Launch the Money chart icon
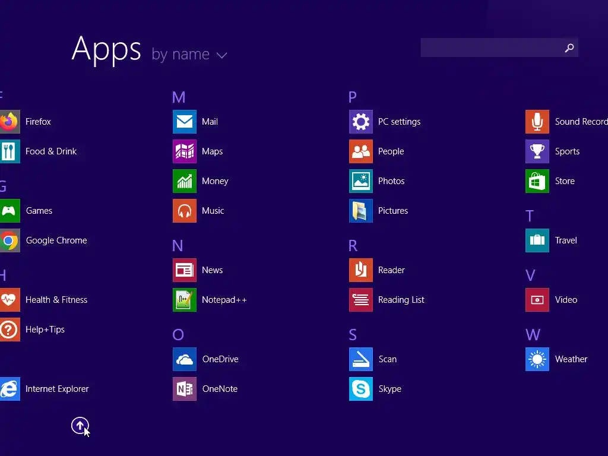This screenshot has height=456, width=608. [185, 181]
